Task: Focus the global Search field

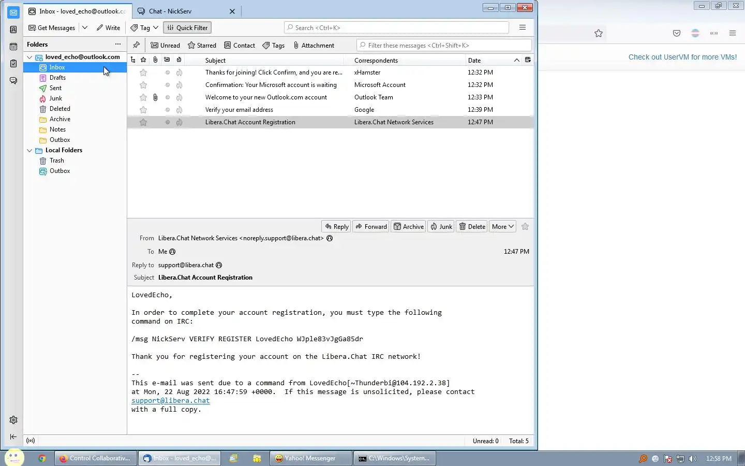Action: 396,27
